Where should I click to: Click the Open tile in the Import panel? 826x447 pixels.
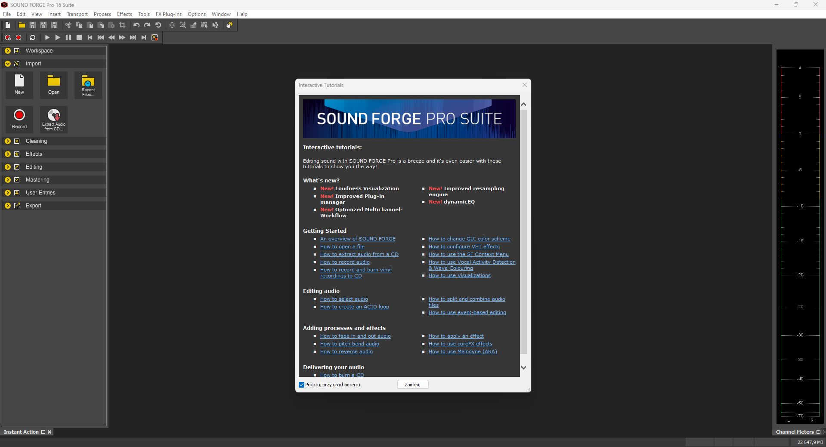(54, 85)
